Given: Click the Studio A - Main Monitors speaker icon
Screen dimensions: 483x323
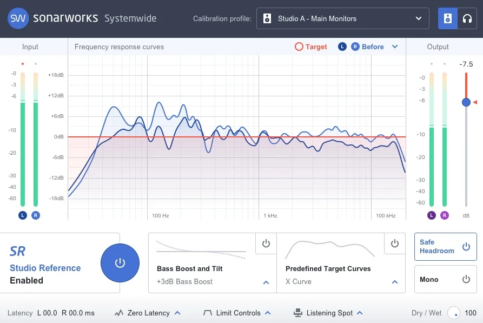Looking at the screenshot, I should pos(267,18).
